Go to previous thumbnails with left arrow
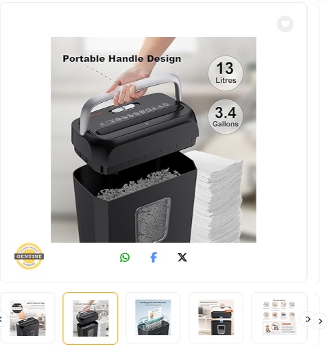The image size is (327, 351). point(1,319)
